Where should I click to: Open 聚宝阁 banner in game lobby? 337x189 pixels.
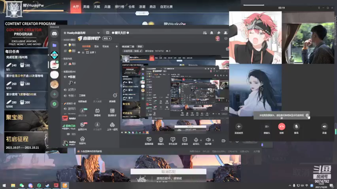click(26, 121)
